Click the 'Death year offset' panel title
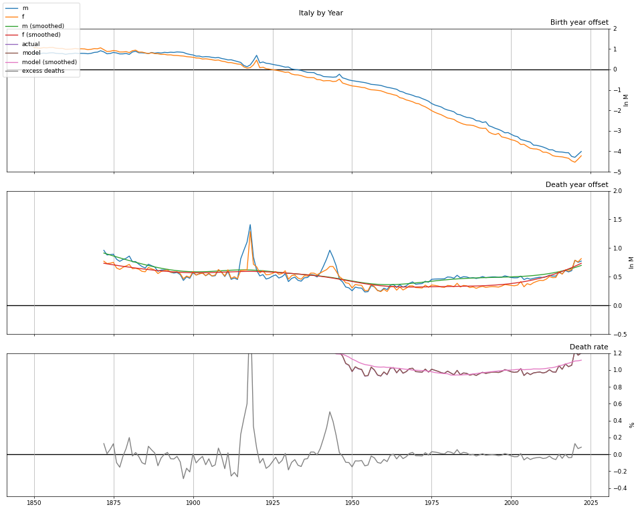This screenshot has height=513, width=642. coord(576,185)
